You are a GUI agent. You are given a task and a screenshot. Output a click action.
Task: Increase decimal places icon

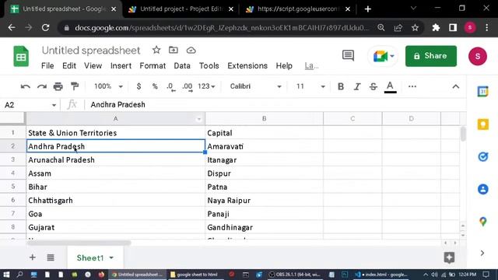(x=187, y=86)
